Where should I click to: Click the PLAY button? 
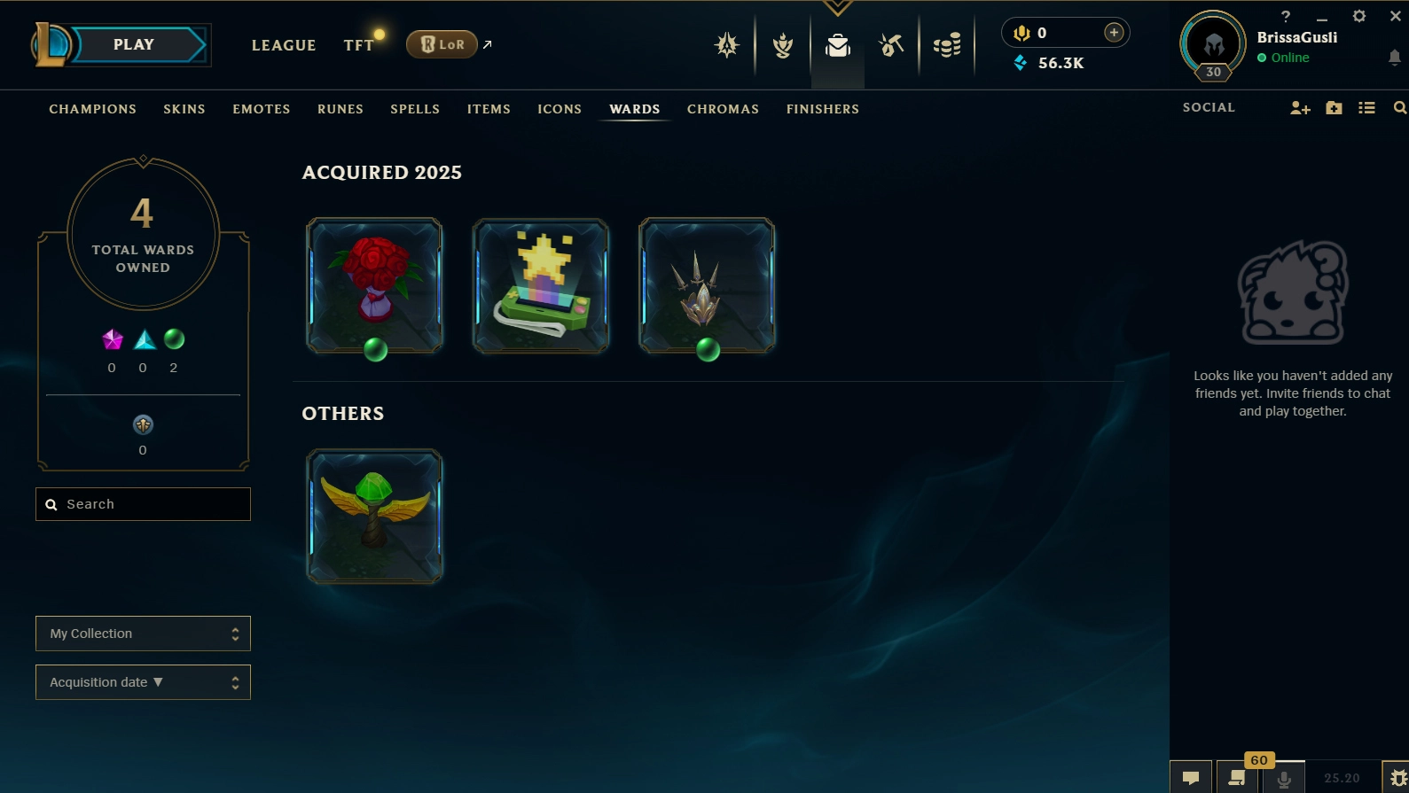tap(134, 44)
